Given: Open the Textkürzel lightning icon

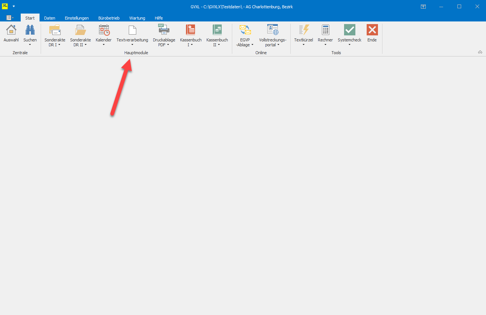Looking at the screenshot, I should (303, 30).
